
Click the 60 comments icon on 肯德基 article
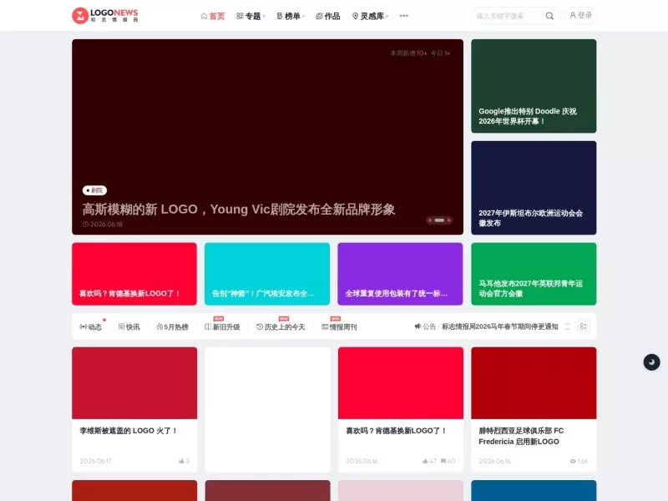tap(443, 461)
